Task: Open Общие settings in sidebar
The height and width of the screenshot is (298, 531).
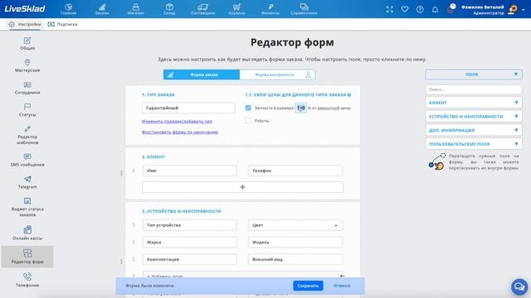Action: (x=27, y=43)
